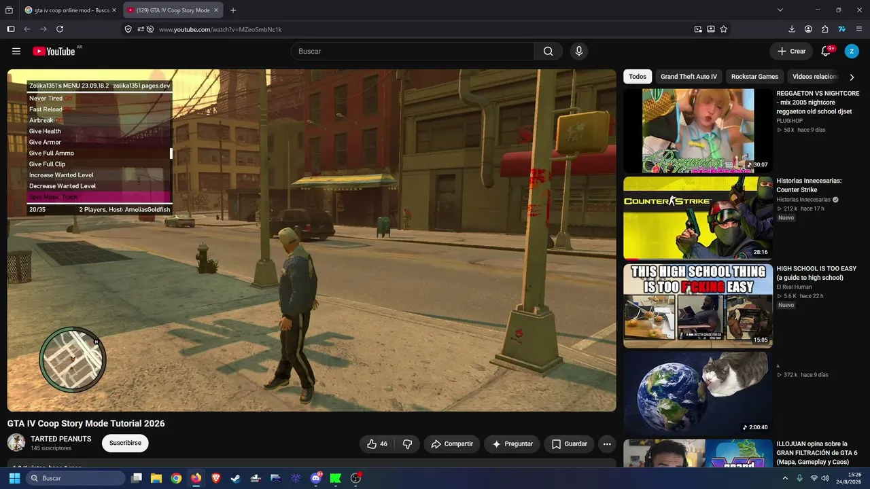The image size is (870, 489).
Task: Open the Counter Strike video thumbnail
Action: click(x=698, y=218)
